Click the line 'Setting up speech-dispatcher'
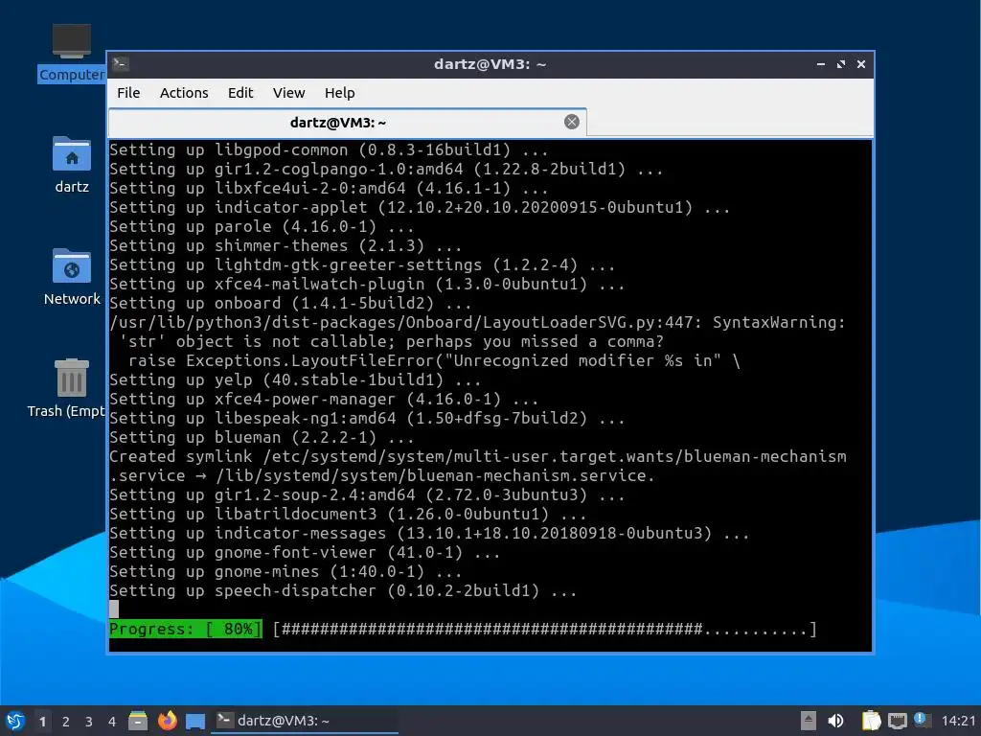The width and height of the screenshot is (981, 736). pos(343,590)
